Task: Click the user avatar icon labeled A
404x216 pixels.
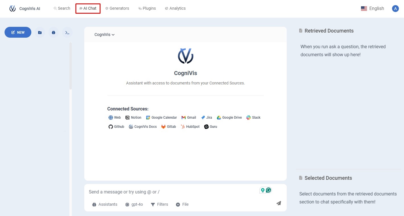Action: point(395,9)
